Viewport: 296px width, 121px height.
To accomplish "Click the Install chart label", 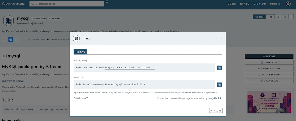I will pos(79,77).
